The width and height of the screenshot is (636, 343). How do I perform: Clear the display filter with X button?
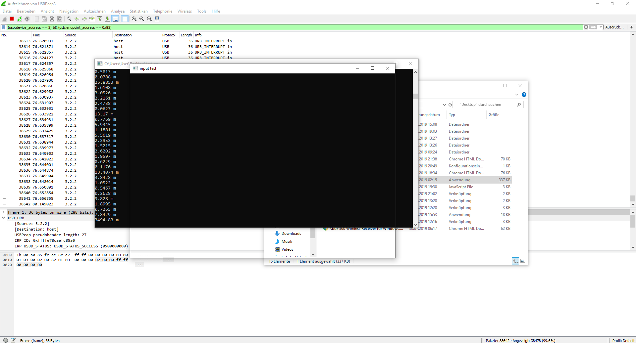[586, 27]
